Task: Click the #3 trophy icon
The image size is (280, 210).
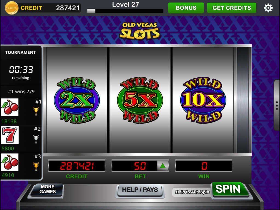Action: tap(36, 167)
